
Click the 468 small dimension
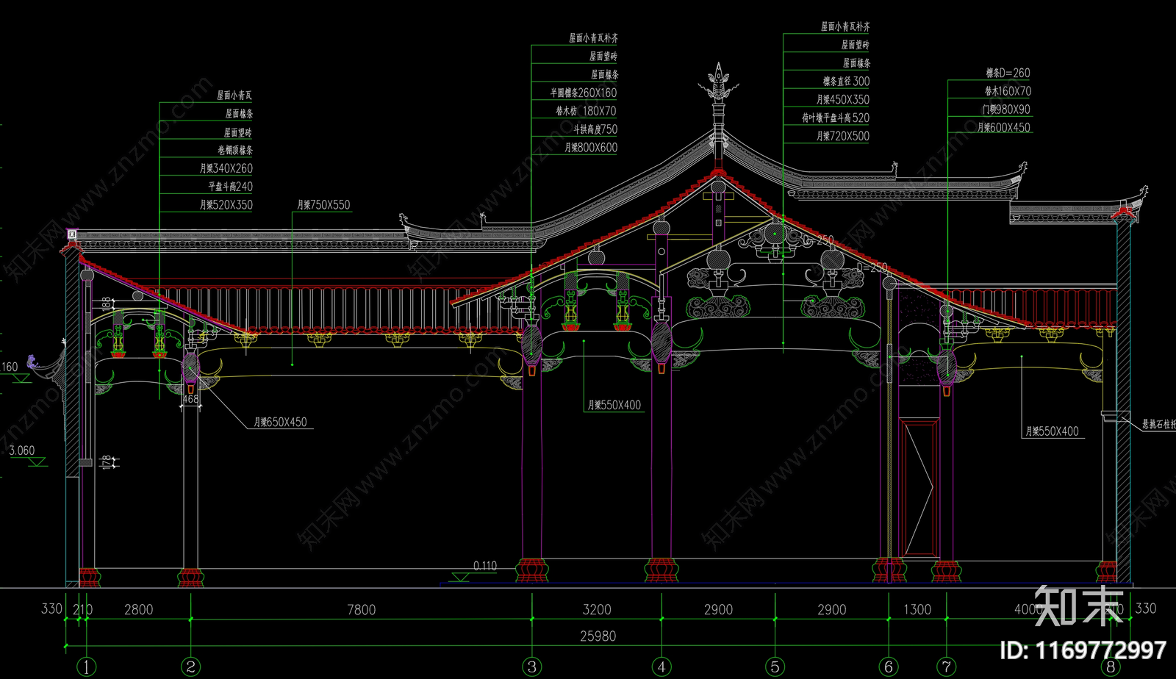pyautogui.click(x=190, y=399)
